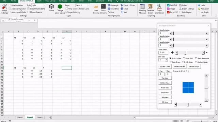
Task: Toggle Graph Match Style checkbox
Action: click(28, 9)
